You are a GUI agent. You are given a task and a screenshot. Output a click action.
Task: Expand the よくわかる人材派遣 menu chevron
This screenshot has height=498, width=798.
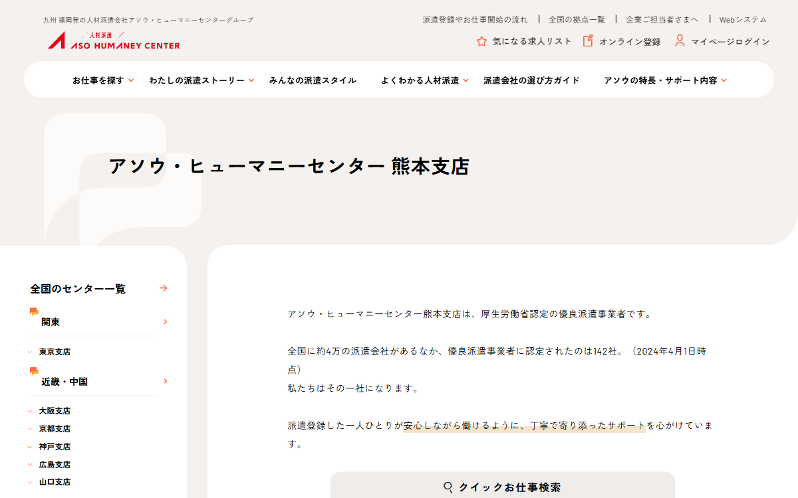[x=465, y=80]
